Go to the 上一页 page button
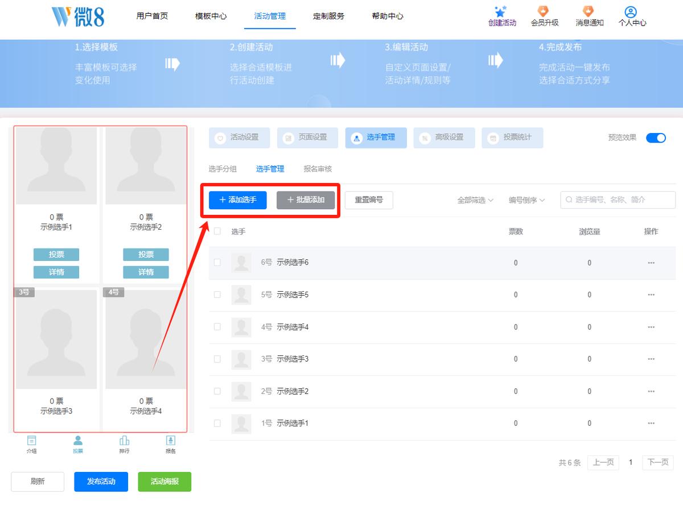This screenshot has height=506, width=683. [602, 462]
